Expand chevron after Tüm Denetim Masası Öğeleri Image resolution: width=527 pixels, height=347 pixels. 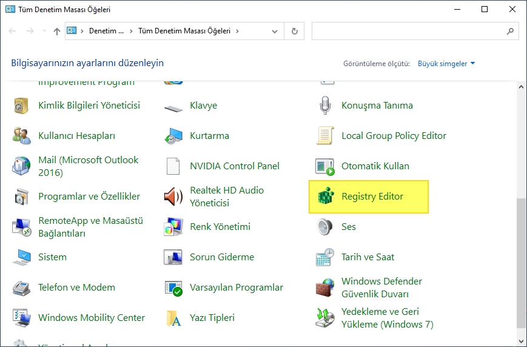(237, 31)
